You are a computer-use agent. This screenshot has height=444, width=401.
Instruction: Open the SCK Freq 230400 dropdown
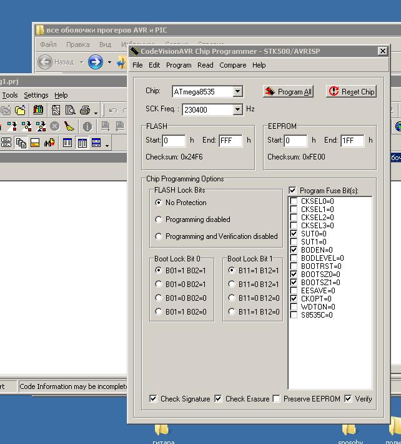[x=237, y=109]
